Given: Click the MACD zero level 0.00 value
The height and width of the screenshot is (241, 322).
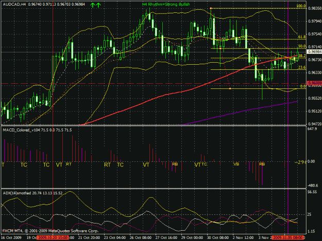Looking at the screenshot, I should pyautogui.click(x=311, y=161).
